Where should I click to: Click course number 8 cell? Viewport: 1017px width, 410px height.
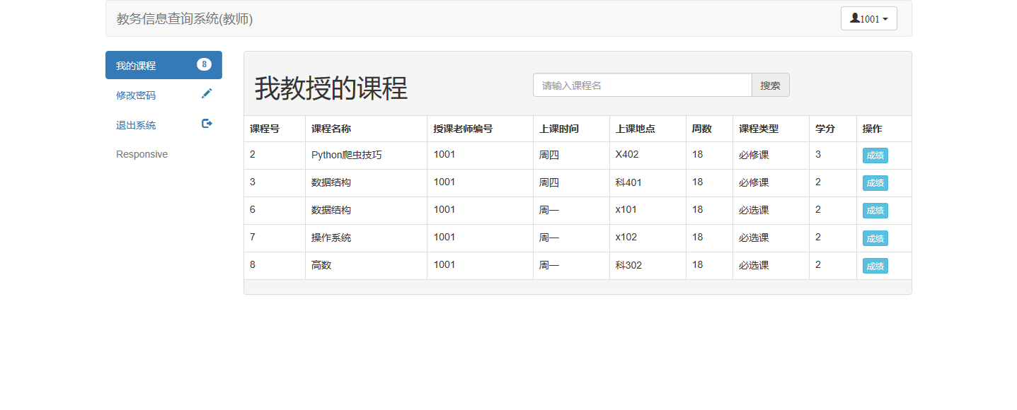[275, 266]
